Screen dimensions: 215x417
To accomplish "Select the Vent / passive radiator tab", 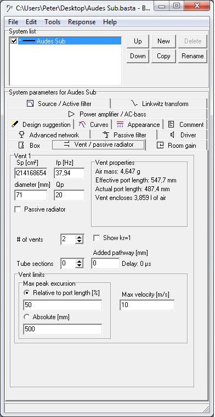I will coord(99,144).
